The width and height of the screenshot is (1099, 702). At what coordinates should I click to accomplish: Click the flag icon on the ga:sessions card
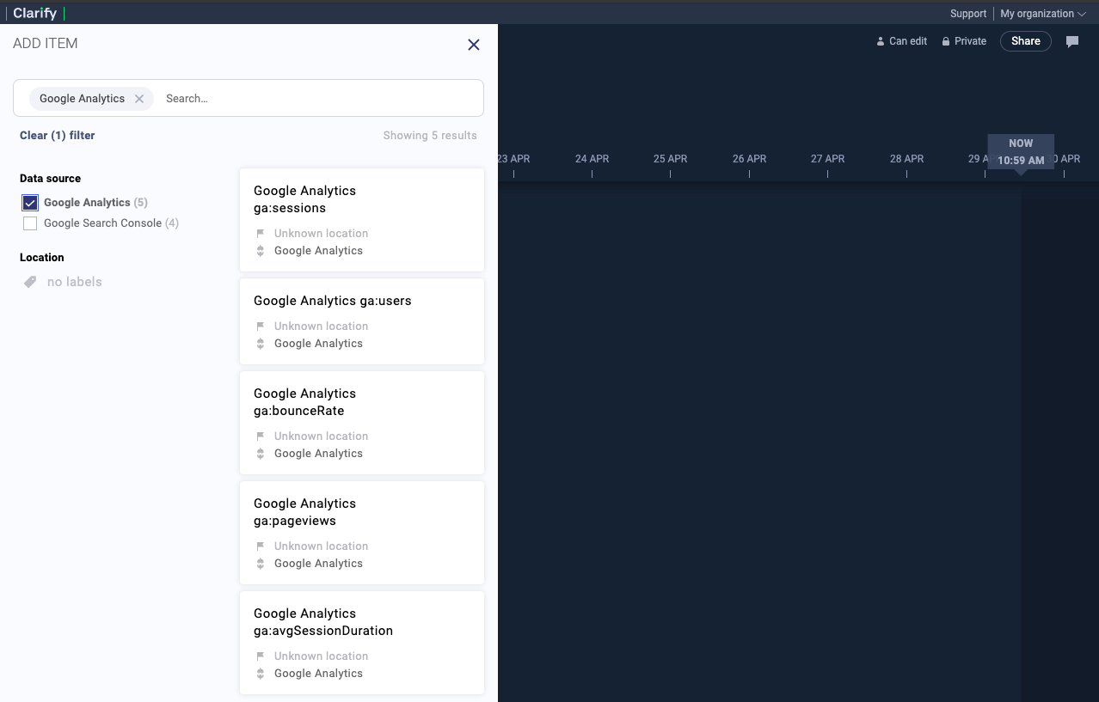[261, 234]
